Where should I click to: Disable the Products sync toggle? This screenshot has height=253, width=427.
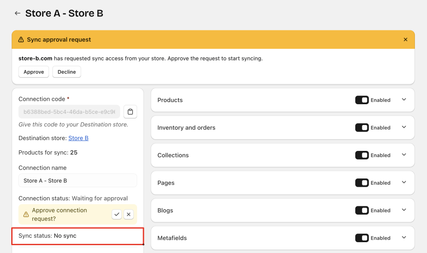coord(362,100)
